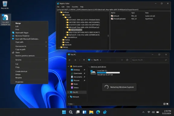Image resolution: width=174 pixels, height=116 pixels.
Task: Click the Local Disk (C:) usage bar
Action: (108, 73)
